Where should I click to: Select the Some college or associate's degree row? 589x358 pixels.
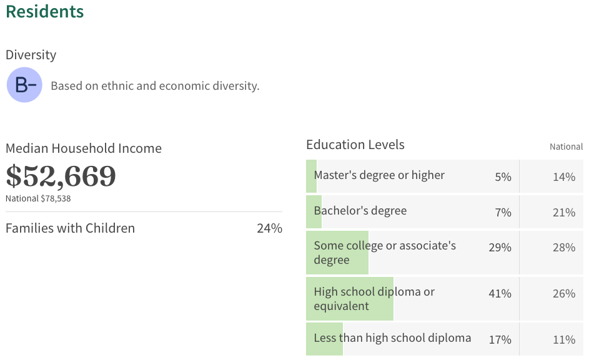click(x=444, y=253)
